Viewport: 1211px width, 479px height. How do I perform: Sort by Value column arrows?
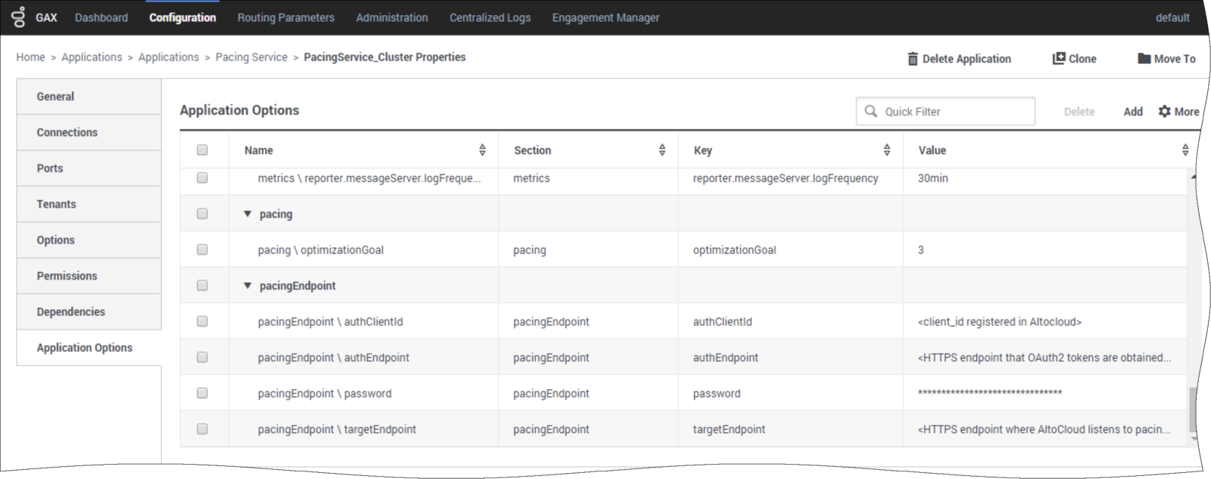[x=1185, y=150]
